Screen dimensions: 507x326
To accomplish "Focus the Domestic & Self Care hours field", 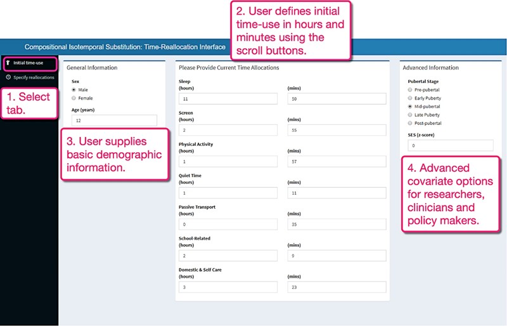I will 228,287.
